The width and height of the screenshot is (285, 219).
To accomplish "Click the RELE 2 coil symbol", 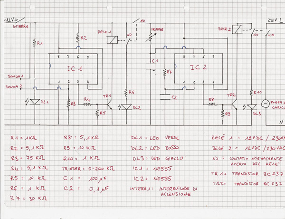I will [236, 29].
